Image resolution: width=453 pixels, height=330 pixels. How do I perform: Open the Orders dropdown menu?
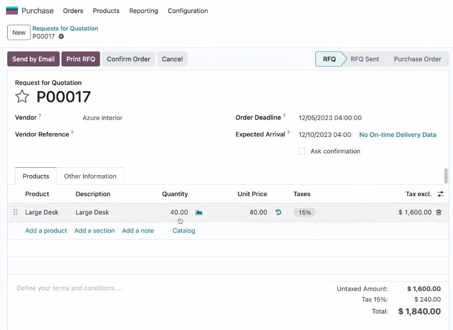tap(73, 11)
